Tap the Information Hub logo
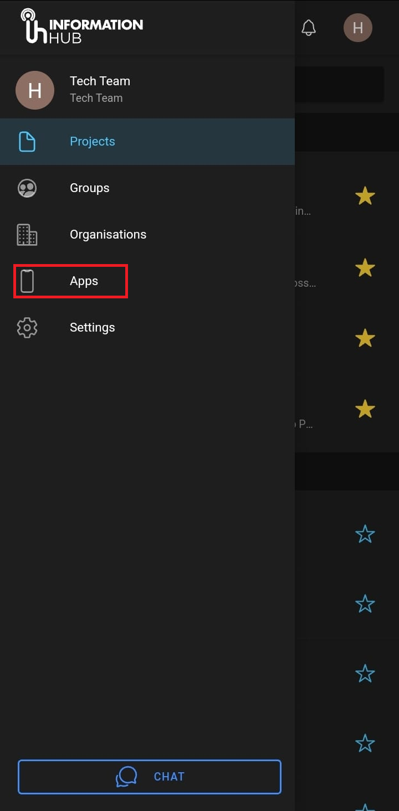Viewport: 399px width, 811px height. coord(82,27)
